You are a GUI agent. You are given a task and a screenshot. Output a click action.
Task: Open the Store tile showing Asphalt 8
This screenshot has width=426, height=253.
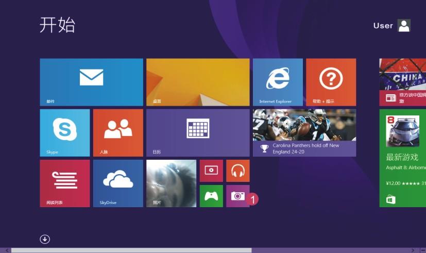403,158
